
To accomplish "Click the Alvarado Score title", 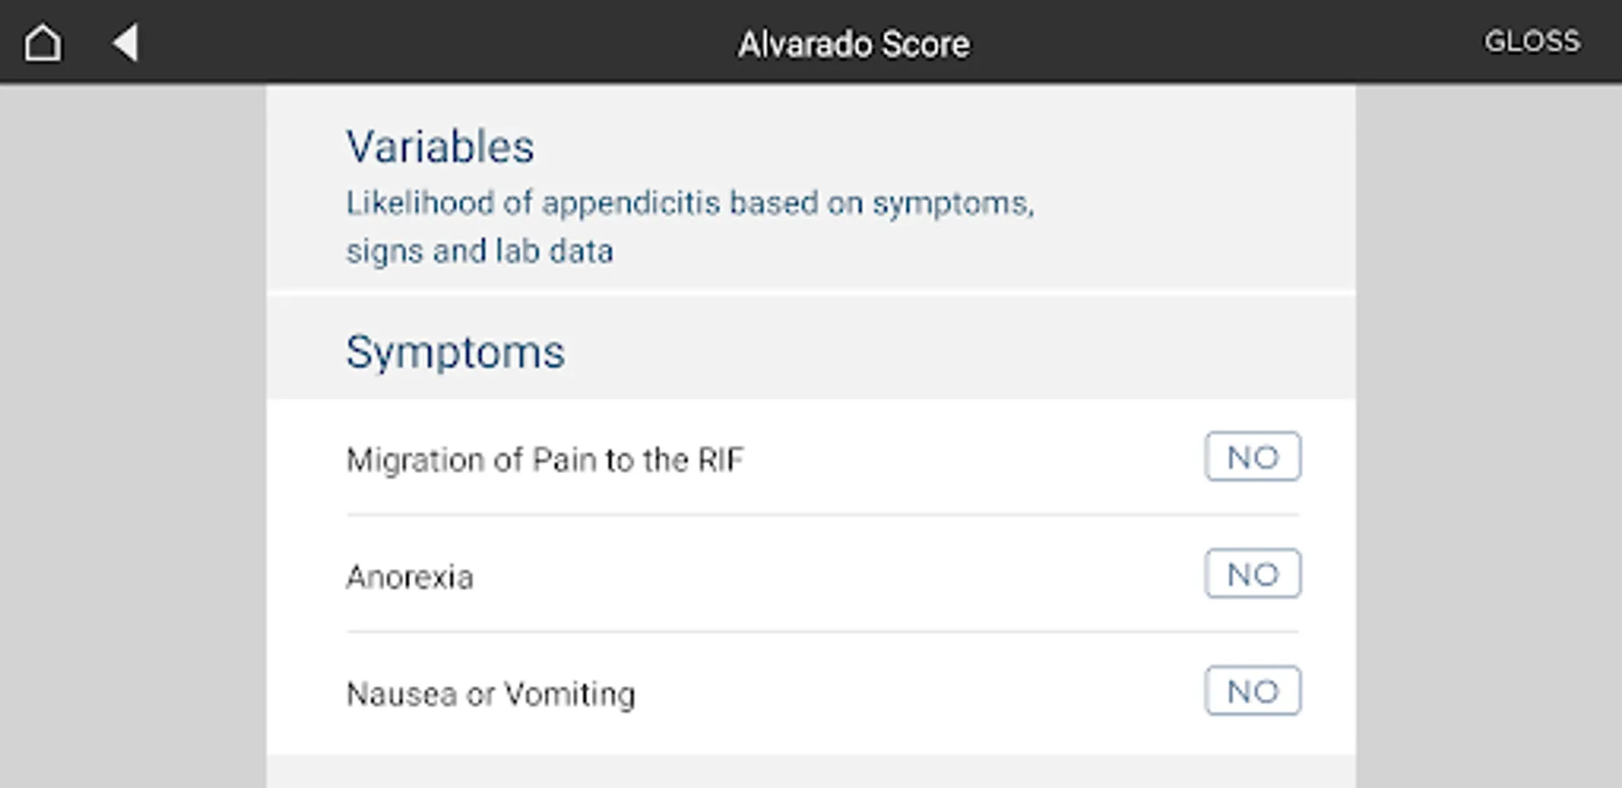I will point(853,44).
